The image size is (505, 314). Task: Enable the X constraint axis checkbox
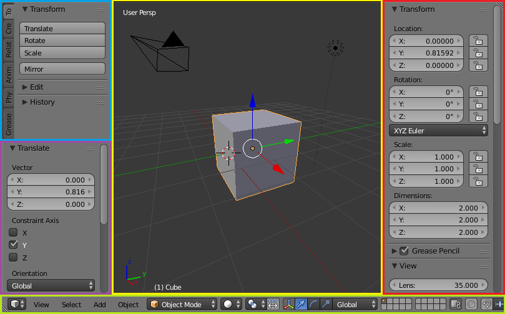tap(13, 232)
